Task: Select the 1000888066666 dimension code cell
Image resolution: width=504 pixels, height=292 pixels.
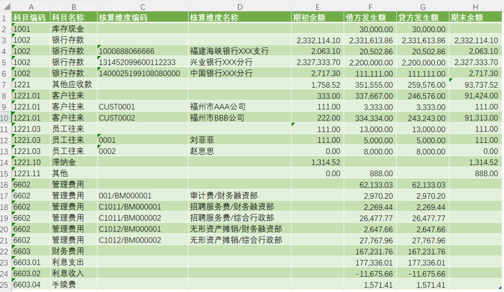Action: coord(143,51)
